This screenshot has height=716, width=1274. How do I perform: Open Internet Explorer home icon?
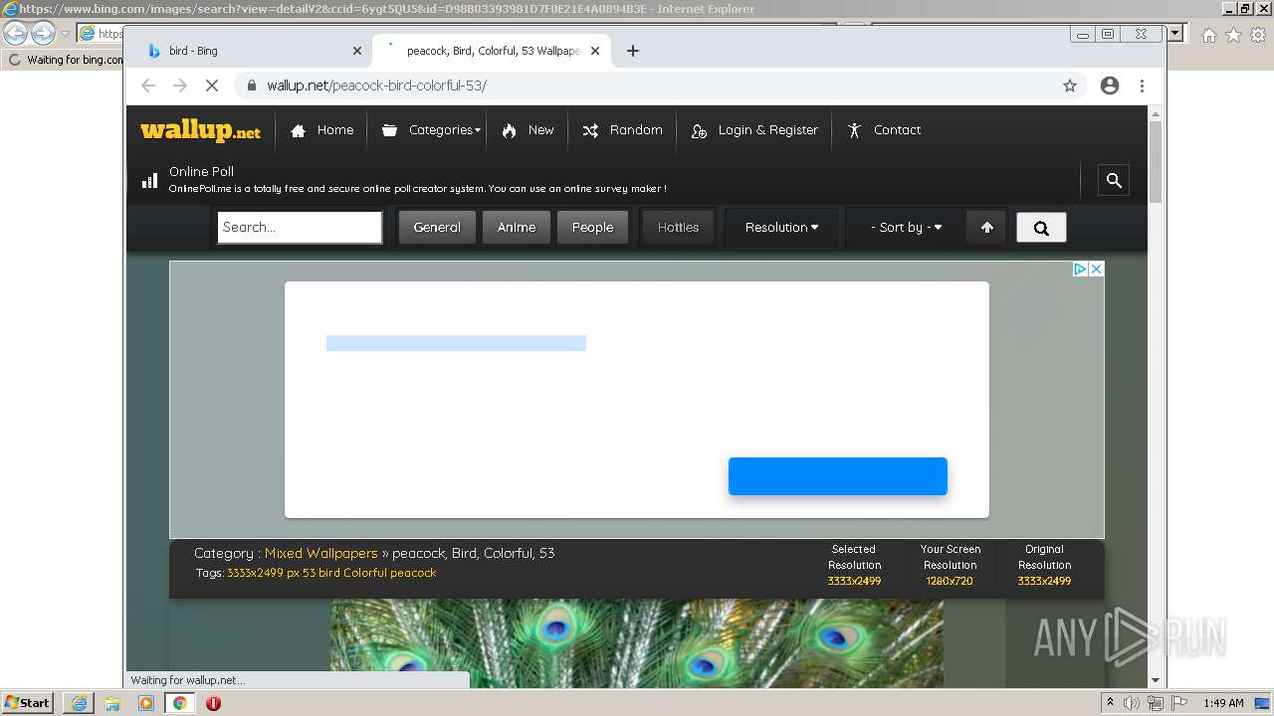(x=1208, y=35)
